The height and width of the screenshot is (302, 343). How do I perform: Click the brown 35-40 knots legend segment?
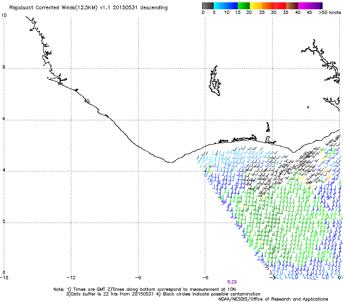[292, 6]
